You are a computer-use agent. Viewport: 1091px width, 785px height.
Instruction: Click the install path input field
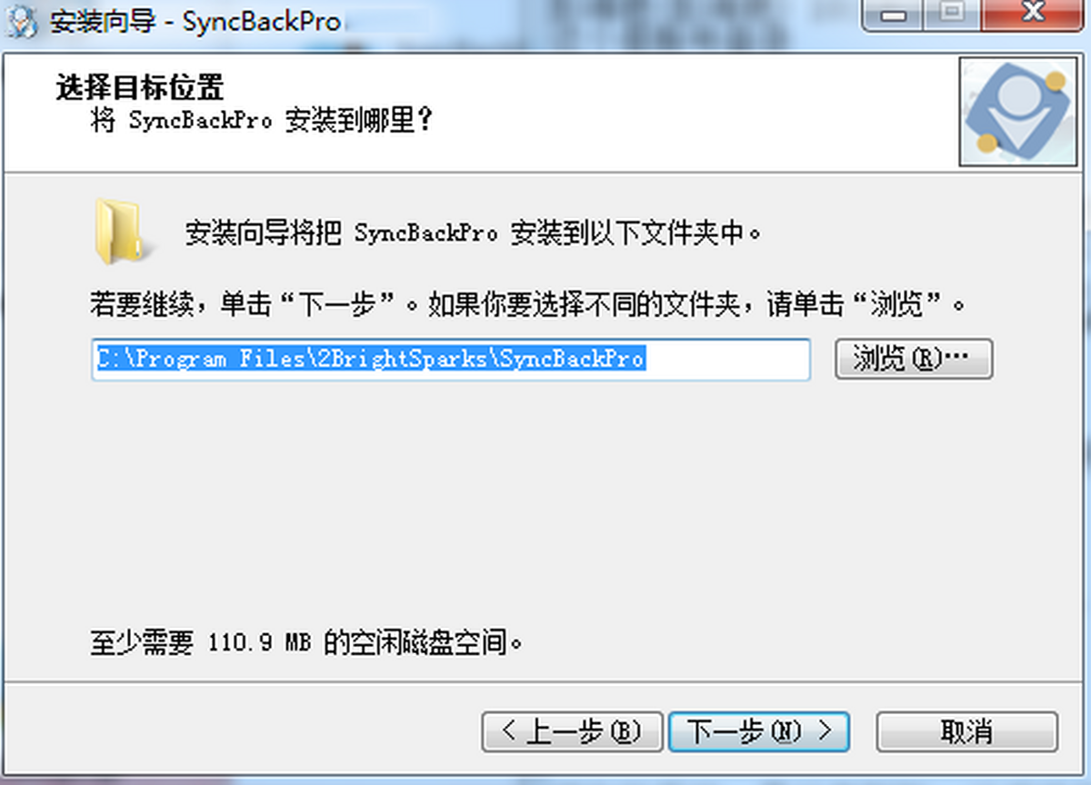(450, 360)
